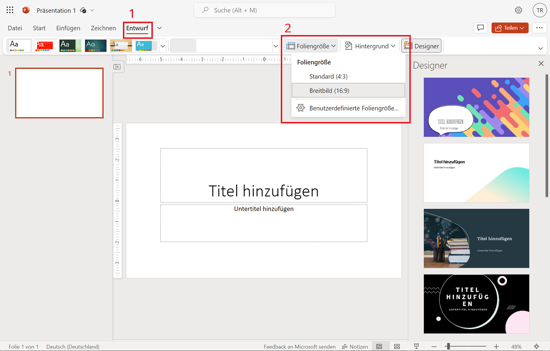
Task: Switch to the Zeichnen tab
Action: [x=103, y=28]
